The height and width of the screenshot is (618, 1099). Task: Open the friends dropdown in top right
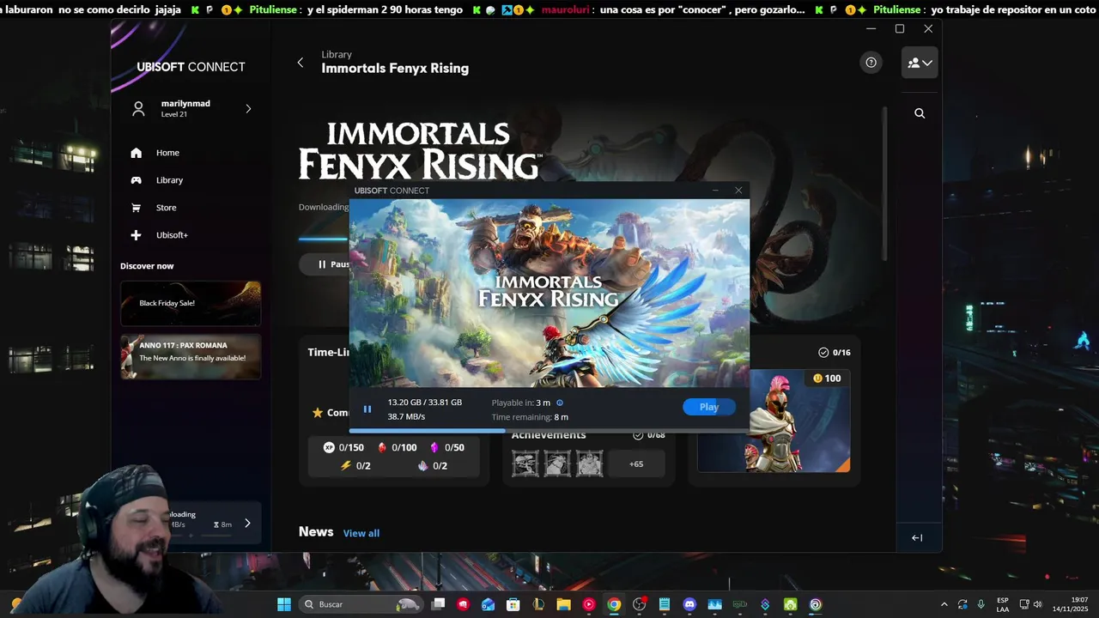920,63
